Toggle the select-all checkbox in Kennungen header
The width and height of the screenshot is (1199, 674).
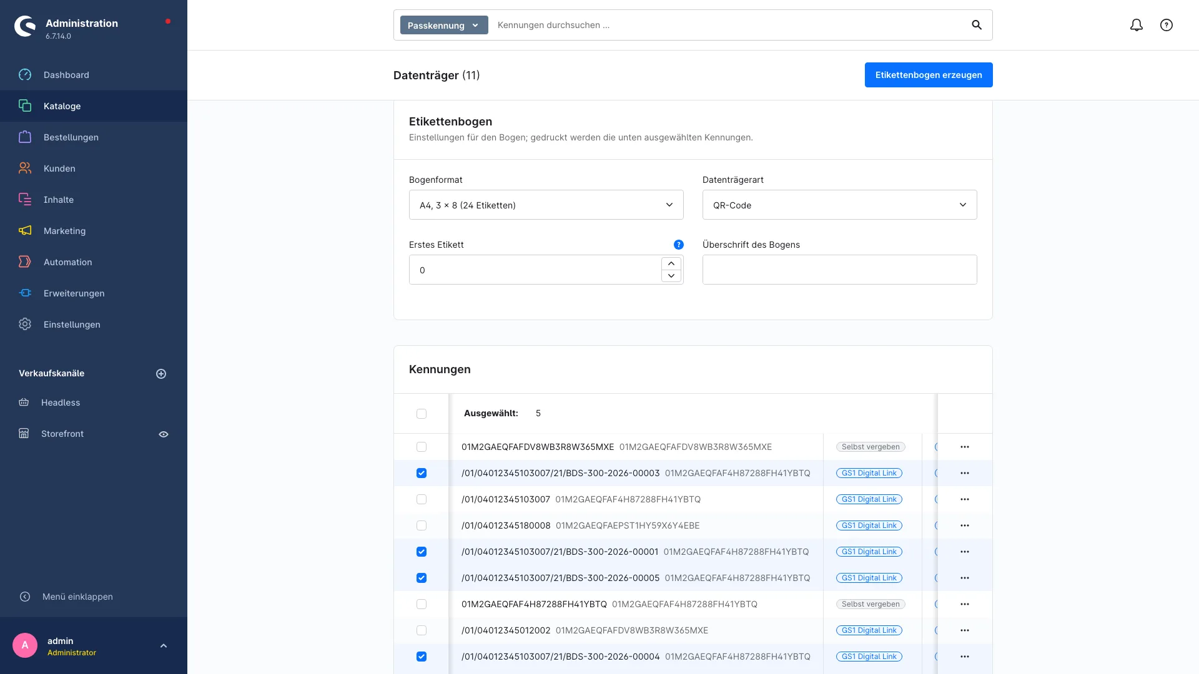tap(422, 414)
